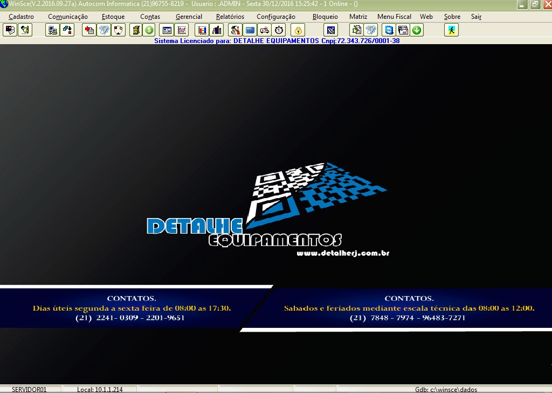Open the networked computers icon
Image resolution: width=552 pixels, height=393 pixels.
[x=52, y=30]
